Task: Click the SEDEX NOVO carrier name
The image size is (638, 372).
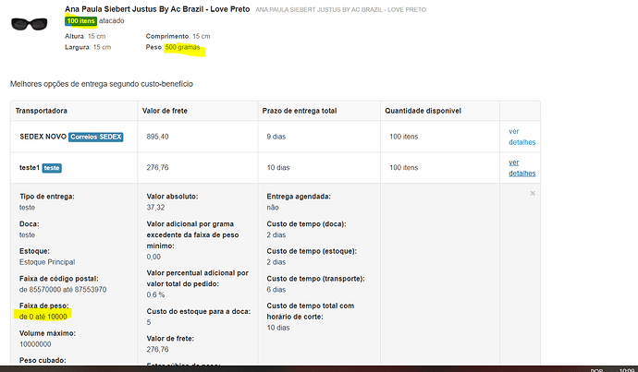Action: click(x=43, y=137)
